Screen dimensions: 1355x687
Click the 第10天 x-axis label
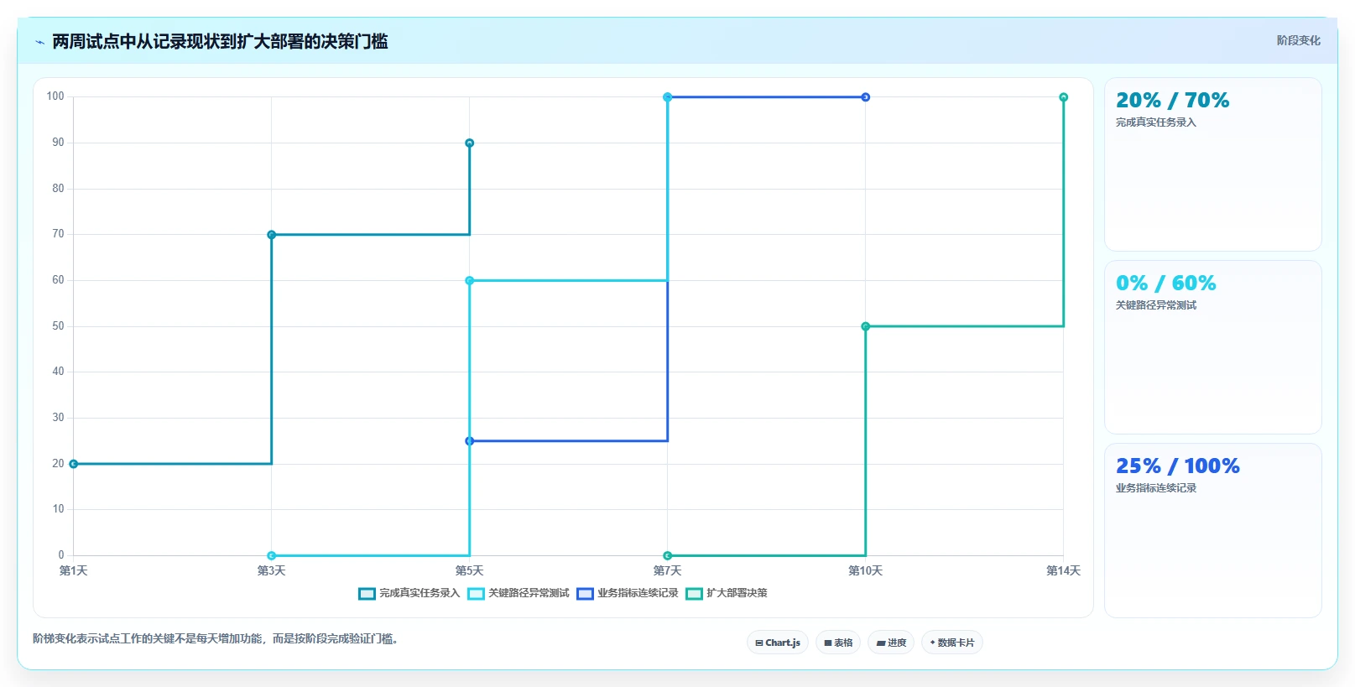point(866,571)
